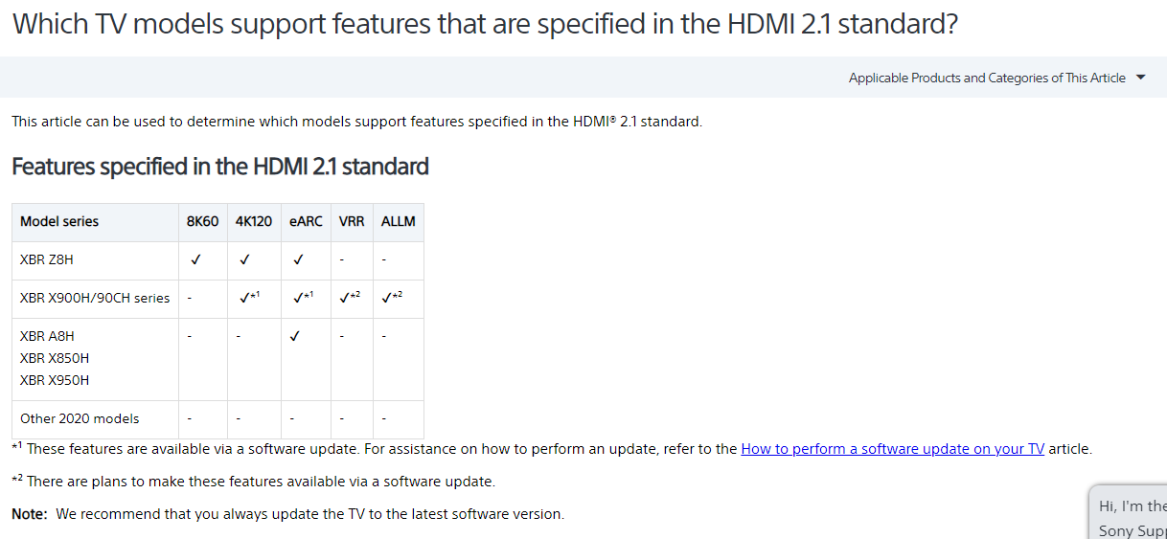1167x539 pixels.
Task: Select the ALLM column header
Action: click(399, 221)
